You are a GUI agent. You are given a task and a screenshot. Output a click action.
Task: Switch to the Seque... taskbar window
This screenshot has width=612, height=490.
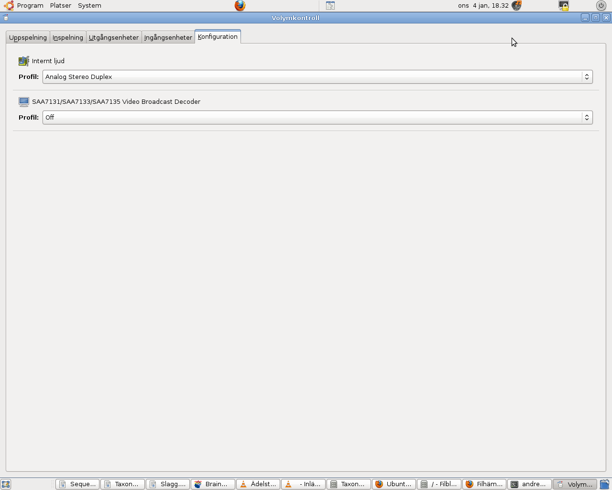77,484
